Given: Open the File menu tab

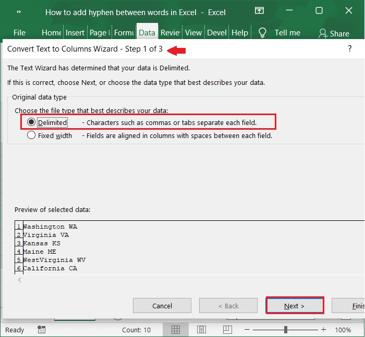Looking at the screenshot, I should (x=19, y=33).
